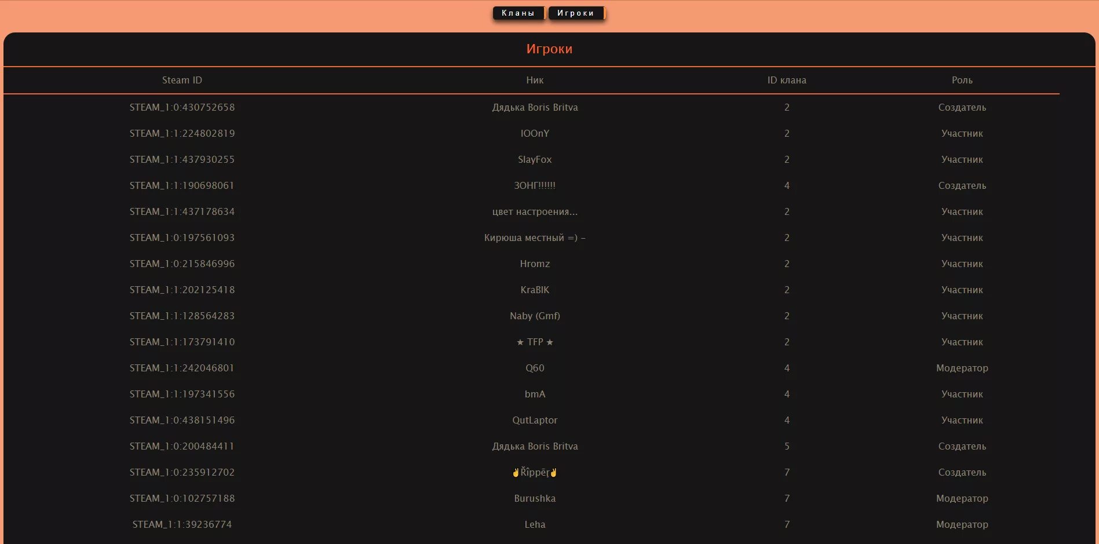Click nickname цвет настроения...
Screen dimensions: 1099x544
point(535,211)
